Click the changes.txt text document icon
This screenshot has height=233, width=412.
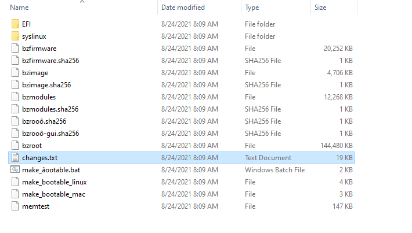(15, 158)
